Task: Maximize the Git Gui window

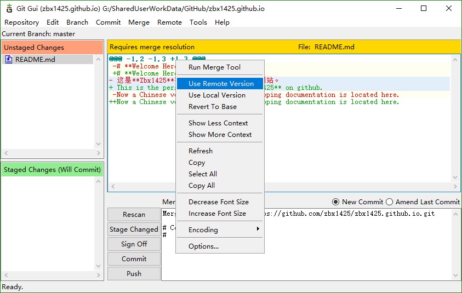Action: pyautogui.click(x=424, y=8)
